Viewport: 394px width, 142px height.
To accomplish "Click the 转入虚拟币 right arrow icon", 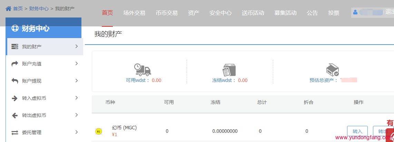I will [15, 98].
